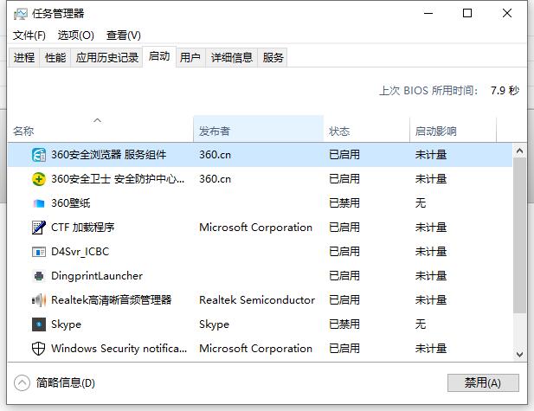The width and height of the screenshot is (534, 411).
Task: Switch to the 用户 tab
Action: point(190,58)
